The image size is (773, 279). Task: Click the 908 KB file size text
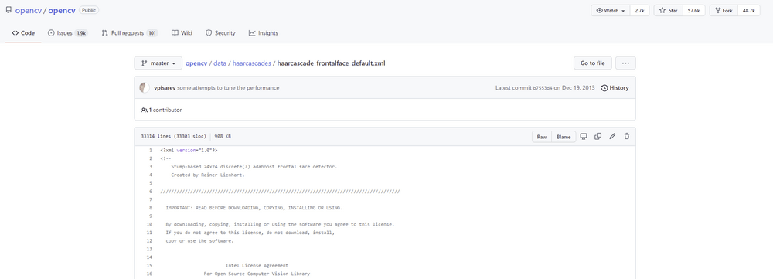point(223,137)
